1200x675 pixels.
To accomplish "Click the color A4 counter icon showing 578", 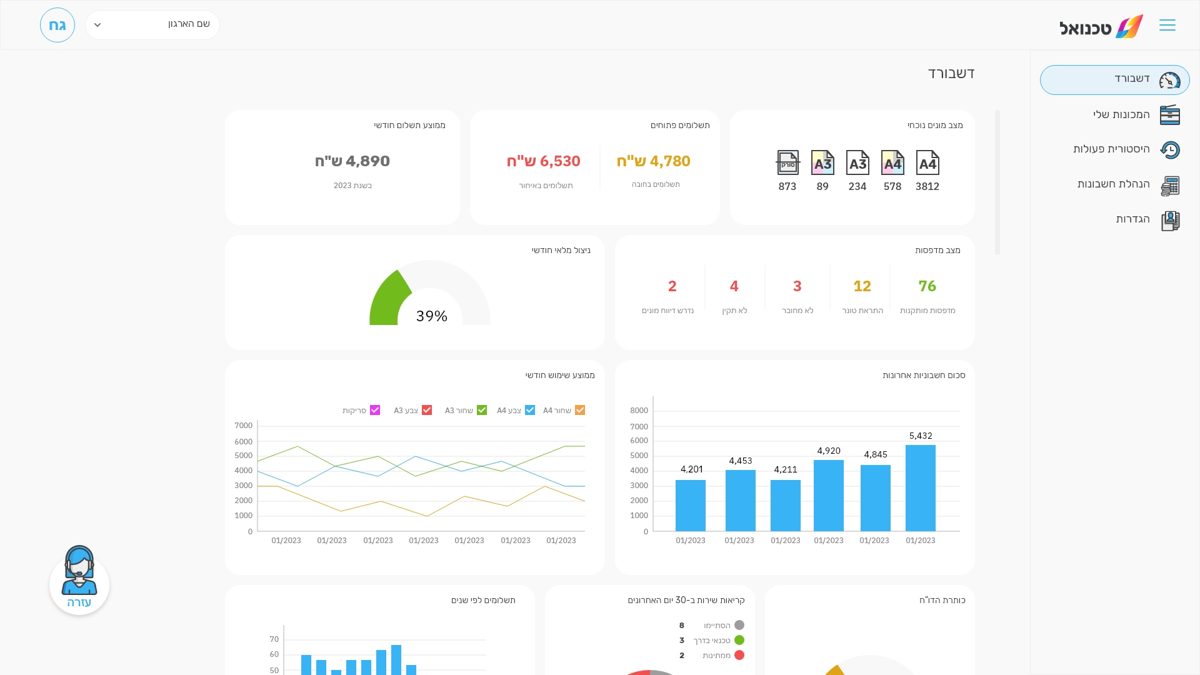I will click(892, 162).
